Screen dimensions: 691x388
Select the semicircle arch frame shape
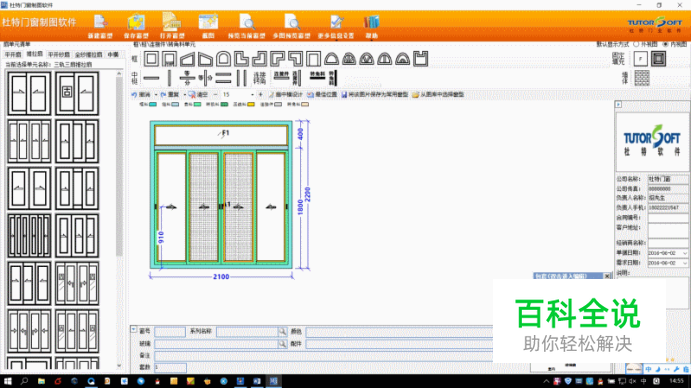(x=331, y=59)
